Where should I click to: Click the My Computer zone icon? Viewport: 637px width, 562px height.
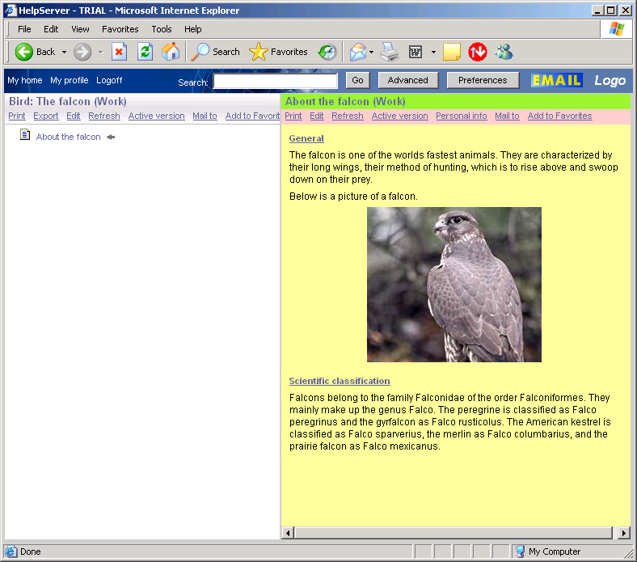pos(520,551)
